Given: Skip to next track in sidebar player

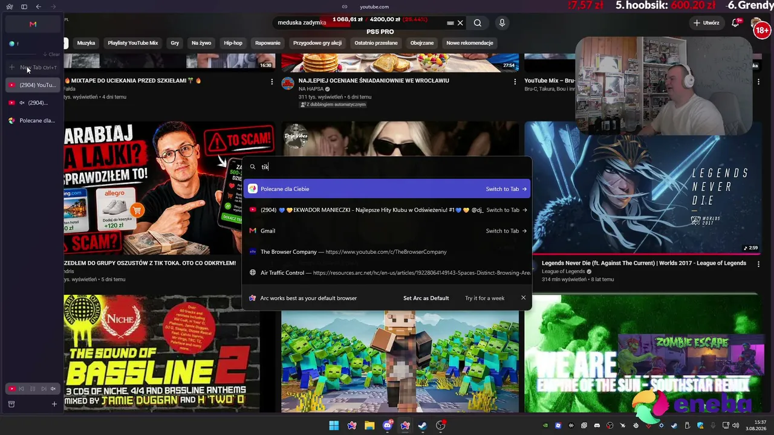Looking at the screenshot, I should [x=44, y=389].
